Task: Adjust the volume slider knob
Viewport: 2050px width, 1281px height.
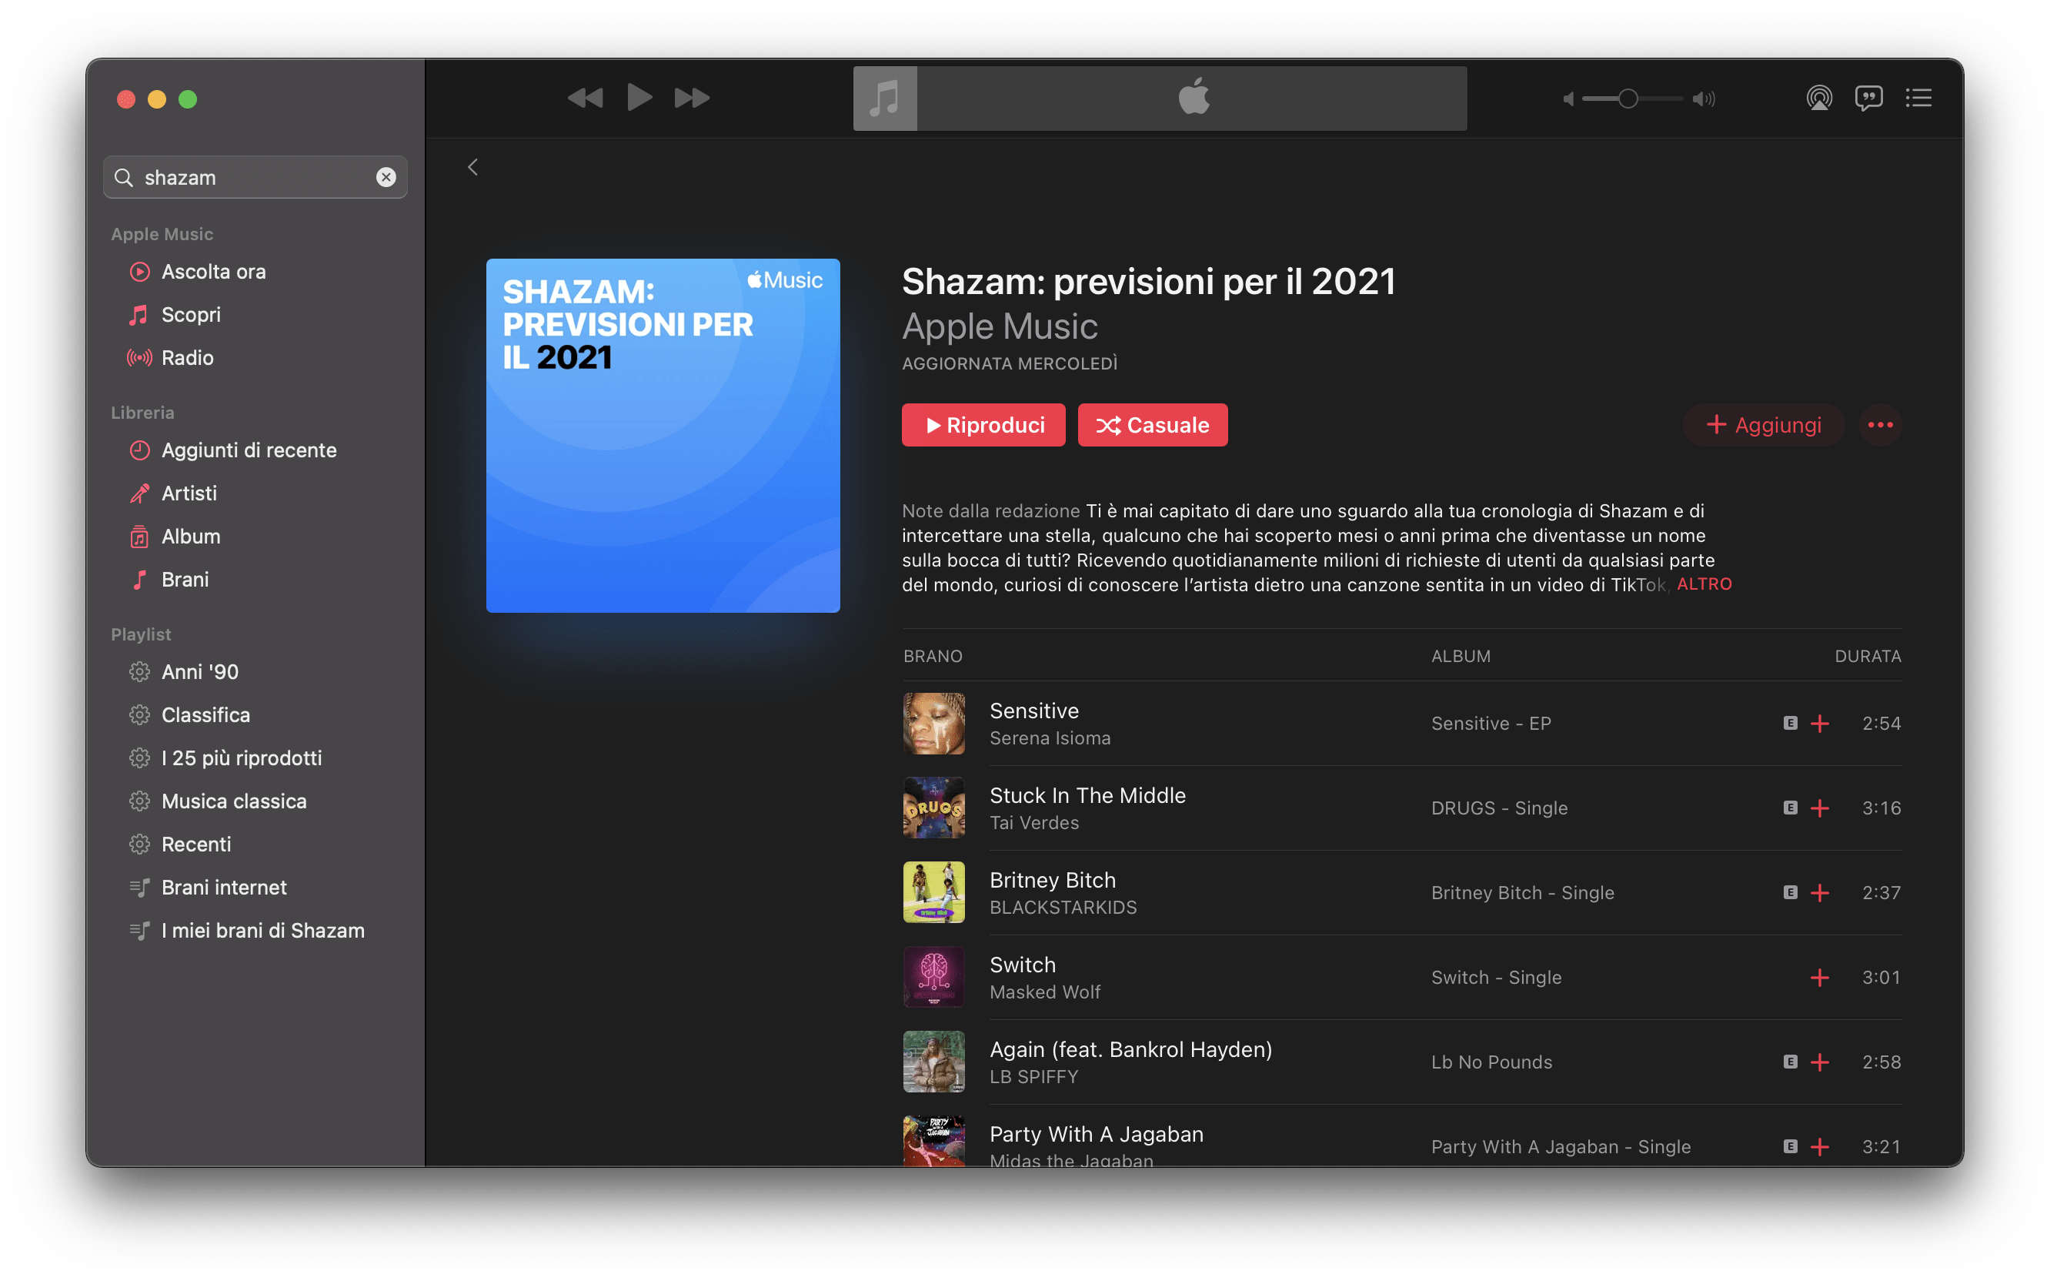Action: pos(1628,99)
